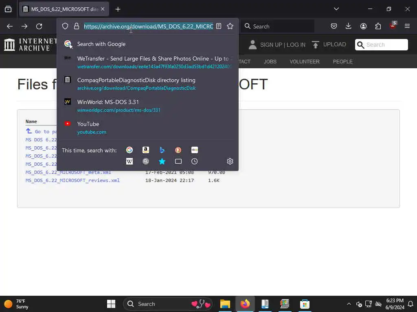Viewport: 417px width, 312px height.
Task: Open a new tab with plus button
Action: coord(118,9)
